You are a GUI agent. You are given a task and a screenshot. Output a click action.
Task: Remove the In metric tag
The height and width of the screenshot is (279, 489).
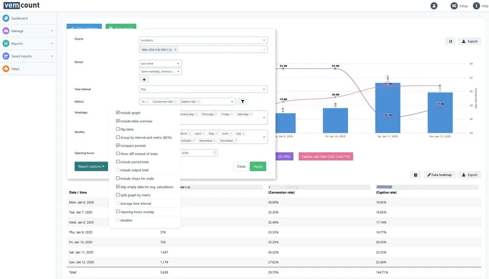[147, 102]
